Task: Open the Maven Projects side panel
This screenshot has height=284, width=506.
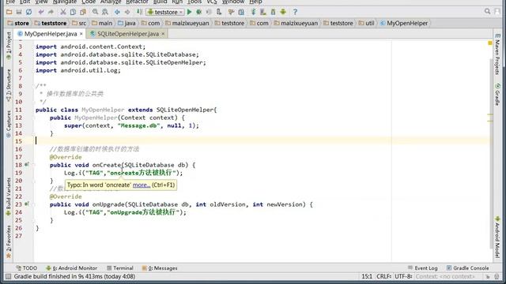Action: tap(497, 54)
